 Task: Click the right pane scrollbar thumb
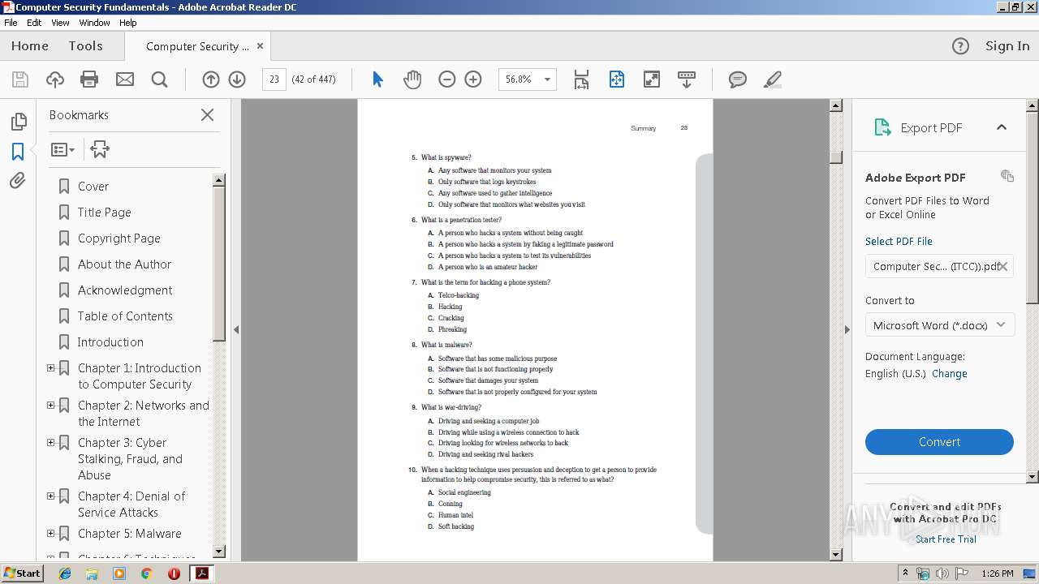[1033, 207]
